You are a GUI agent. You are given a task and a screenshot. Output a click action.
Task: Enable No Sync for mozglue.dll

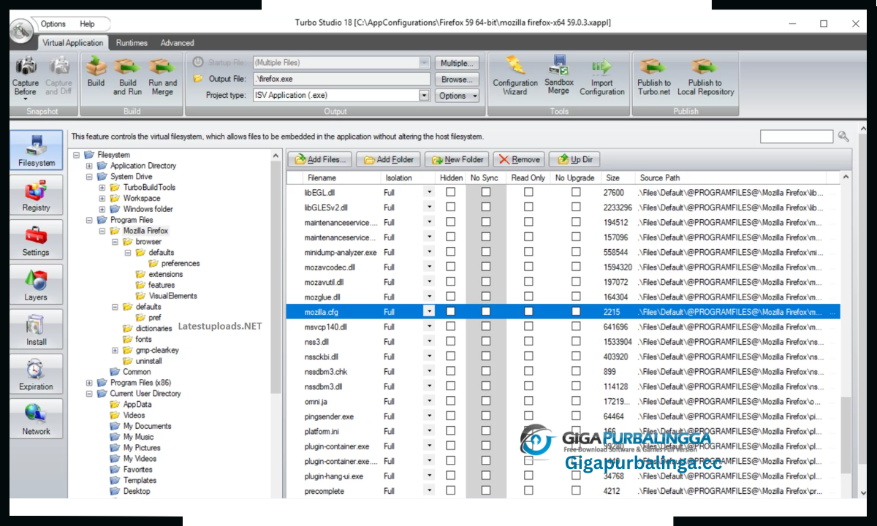click(x=486, y=297)
